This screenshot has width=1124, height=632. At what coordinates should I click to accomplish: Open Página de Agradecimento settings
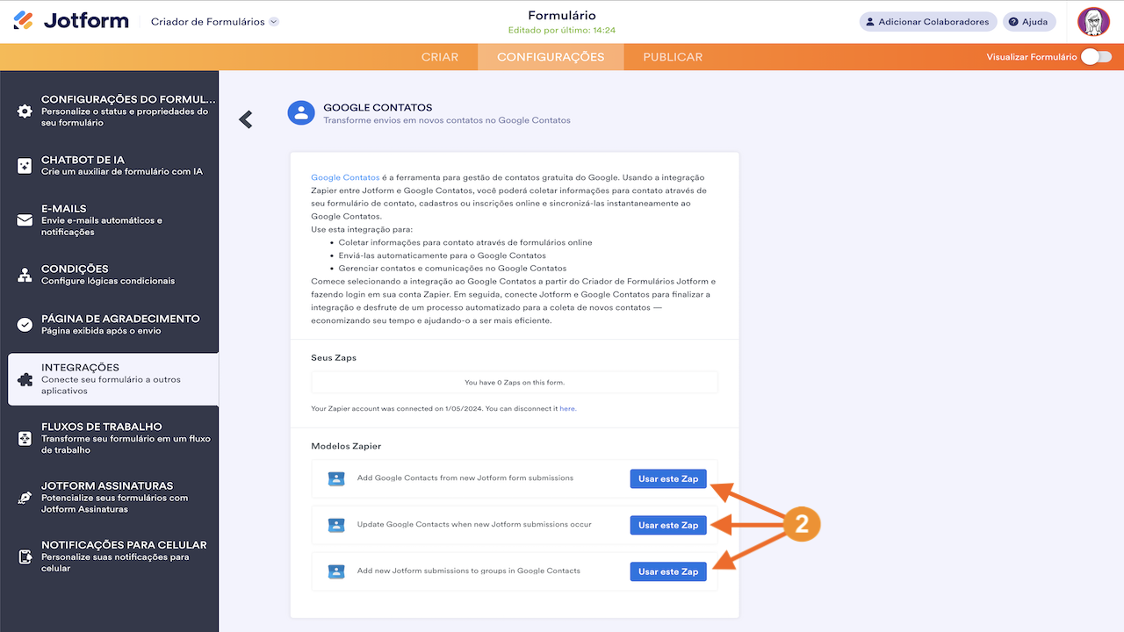[x=24, y=323]
